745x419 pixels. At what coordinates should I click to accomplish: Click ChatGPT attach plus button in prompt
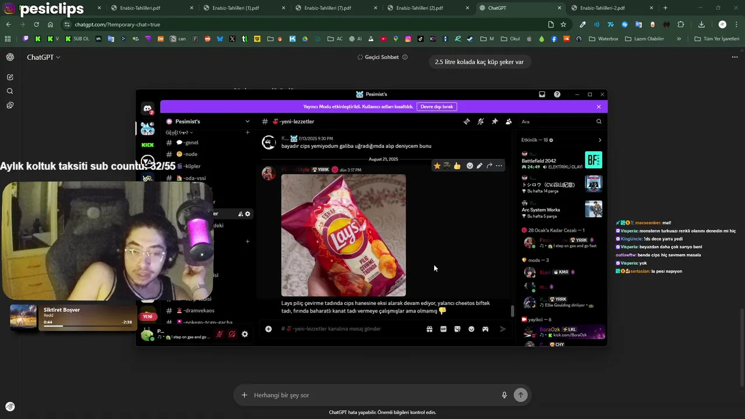pos(244,395)
